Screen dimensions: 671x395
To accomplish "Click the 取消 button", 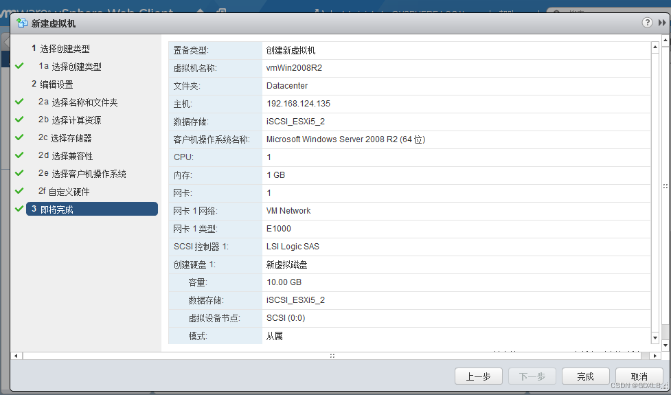I will coord(639,376).
